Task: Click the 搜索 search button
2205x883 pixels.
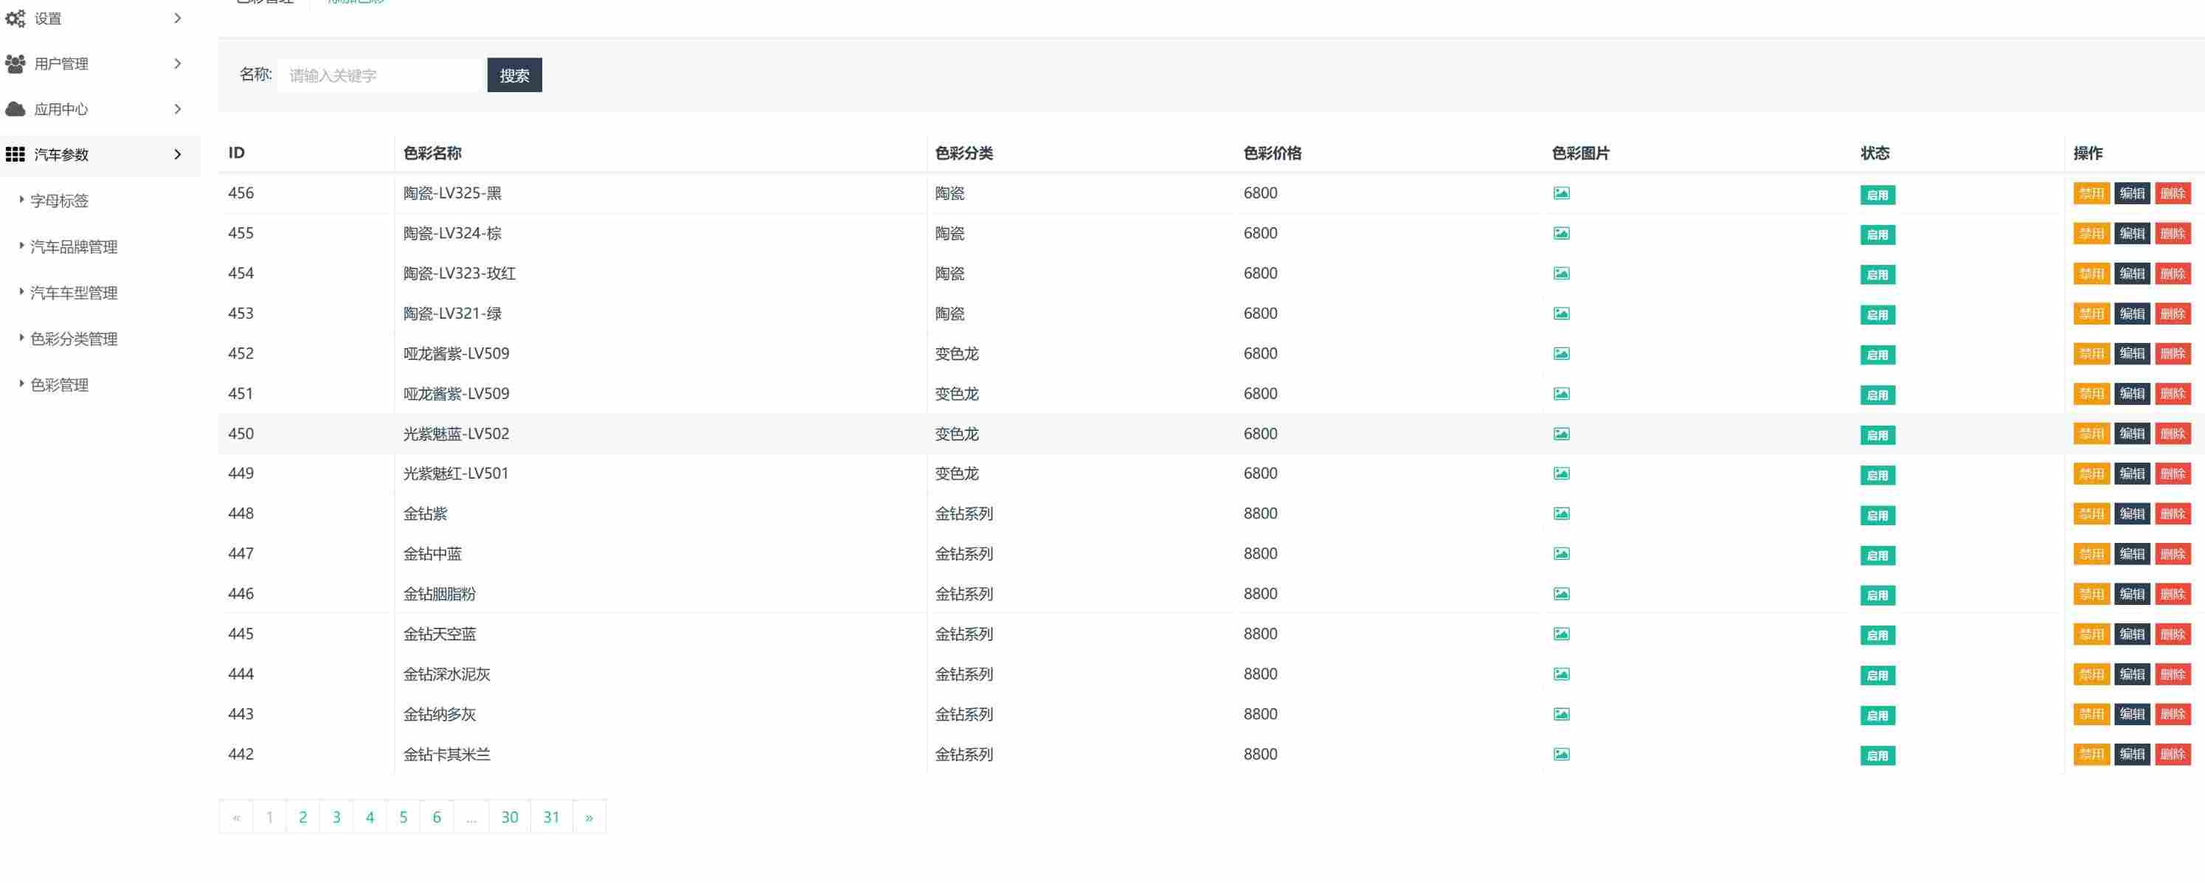Action: pos(513,75)
